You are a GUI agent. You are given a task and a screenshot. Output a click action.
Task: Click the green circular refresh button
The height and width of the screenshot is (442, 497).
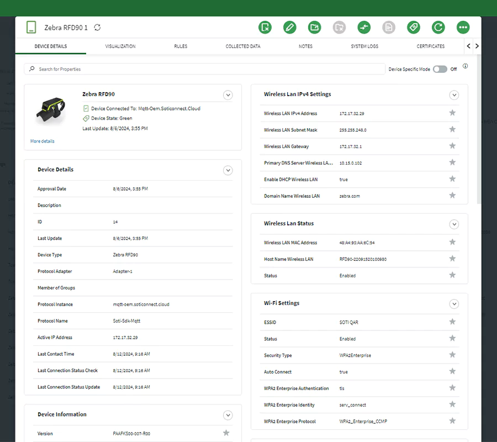pyautogui.click(x=438, y=27)
